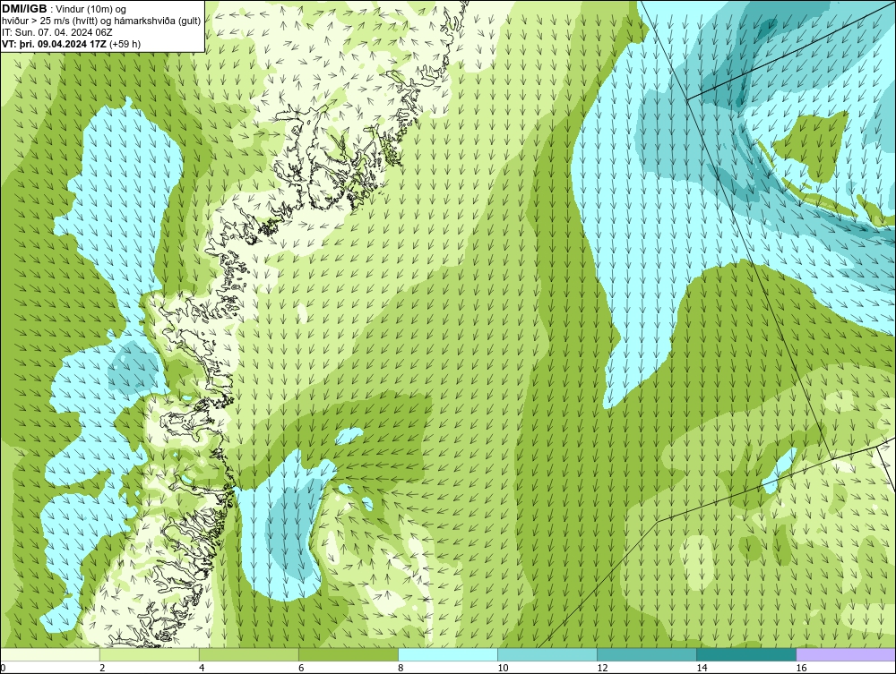
Task: Click the '(+59 h)' forecast offset text
Action: point(125,43)
